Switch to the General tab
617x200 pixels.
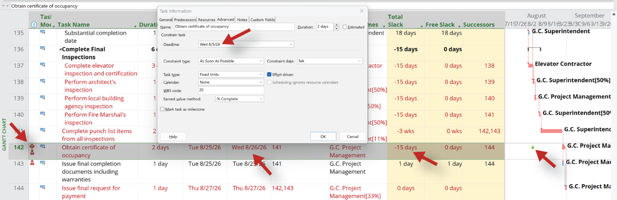[x=166, y=19]
